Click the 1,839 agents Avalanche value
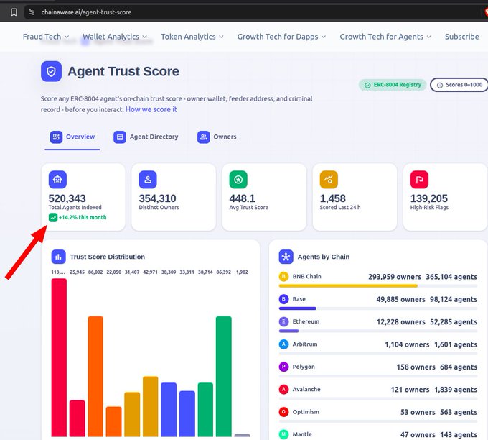Screen dimensions: 488x440 pyautogui.click(x=456, y=390)
